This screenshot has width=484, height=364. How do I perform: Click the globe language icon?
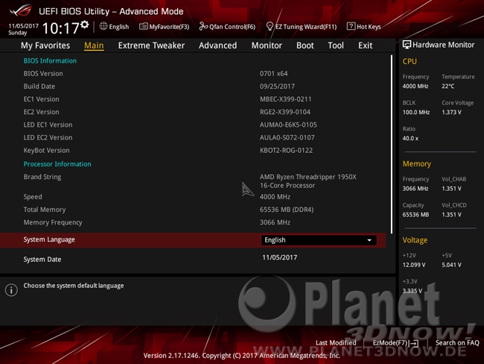(104, 26)
